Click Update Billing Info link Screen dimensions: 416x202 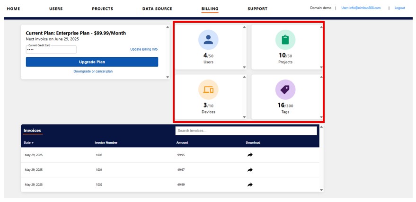tap(144, 49)
